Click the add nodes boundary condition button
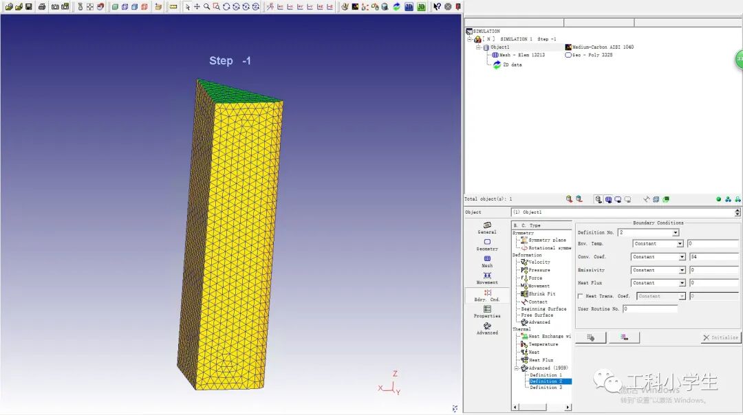This screenshot has height=415, width=743. click(590, 337)
